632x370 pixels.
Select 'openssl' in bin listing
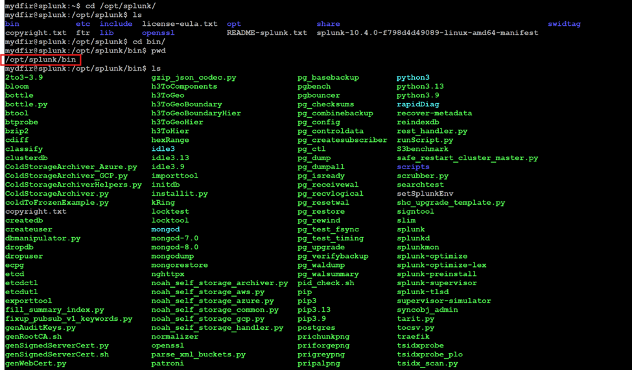click(x=168, y=345)
